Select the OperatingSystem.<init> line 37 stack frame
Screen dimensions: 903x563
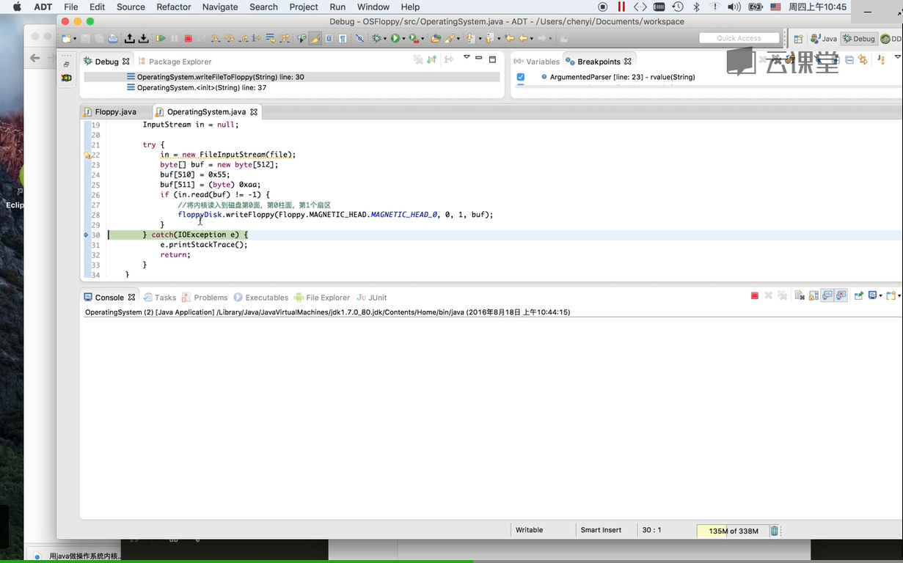[201, 87]
